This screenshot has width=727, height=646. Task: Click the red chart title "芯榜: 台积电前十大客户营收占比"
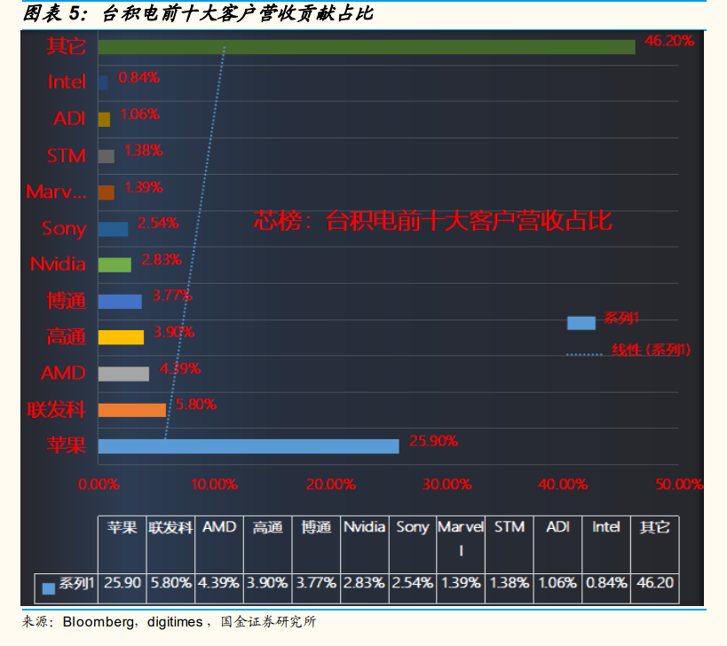coord(432,221)
